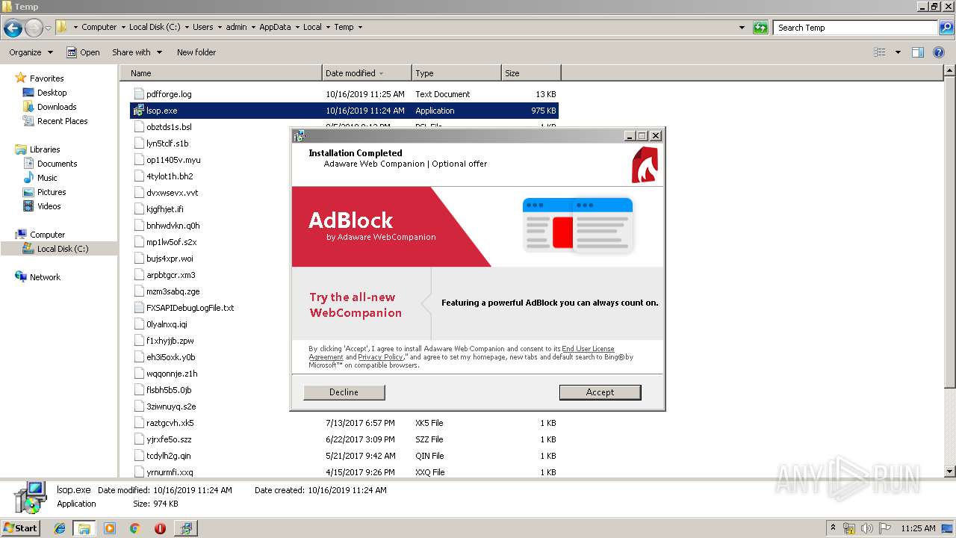Viewport: 956px width, 538px height.
Task: Show hidden icons arrow in system tray
Action: pos(834,528)
